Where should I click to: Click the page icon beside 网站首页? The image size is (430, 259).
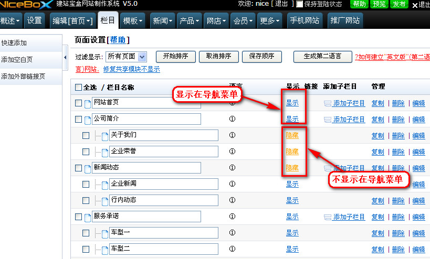(88, 103)
